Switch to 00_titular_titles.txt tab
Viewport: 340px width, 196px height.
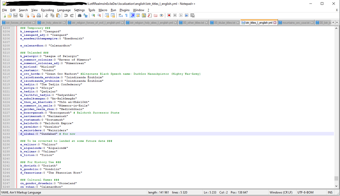click(225, 23)
